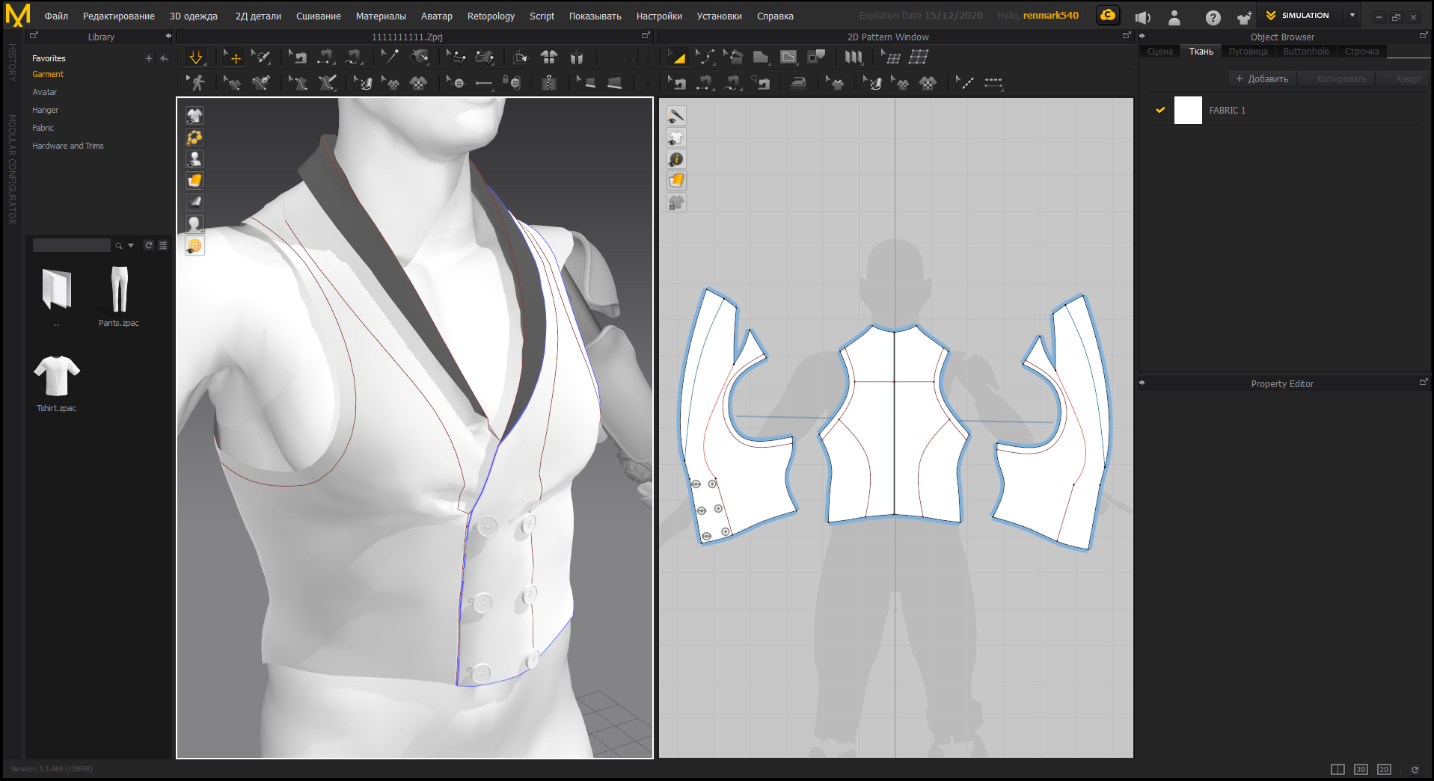1434x781 pixels.
Task: Select the Buttonhole tool
Action: point(485,83)
